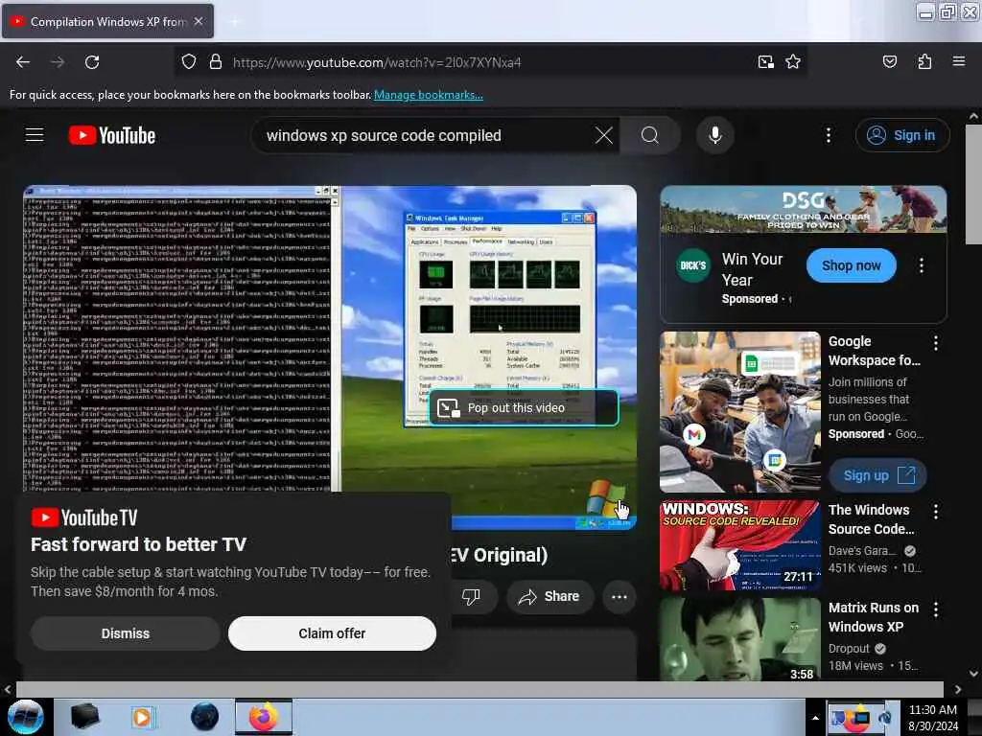Open the Firefox application hamburger menu

pyautogui.click(x=958, y=61)
